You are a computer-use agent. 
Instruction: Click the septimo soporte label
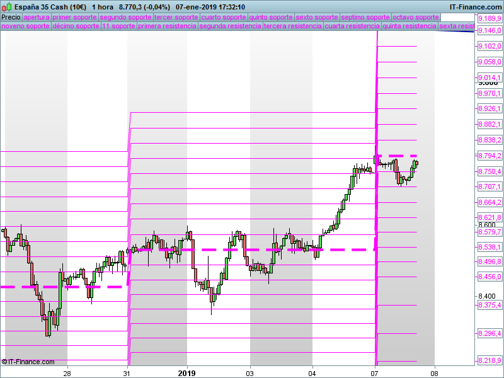[365, 18]
